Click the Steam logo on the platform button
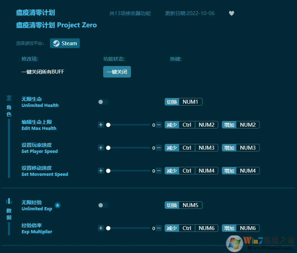The height and width of the screenshot is (253, 297). tap(56, 43)
